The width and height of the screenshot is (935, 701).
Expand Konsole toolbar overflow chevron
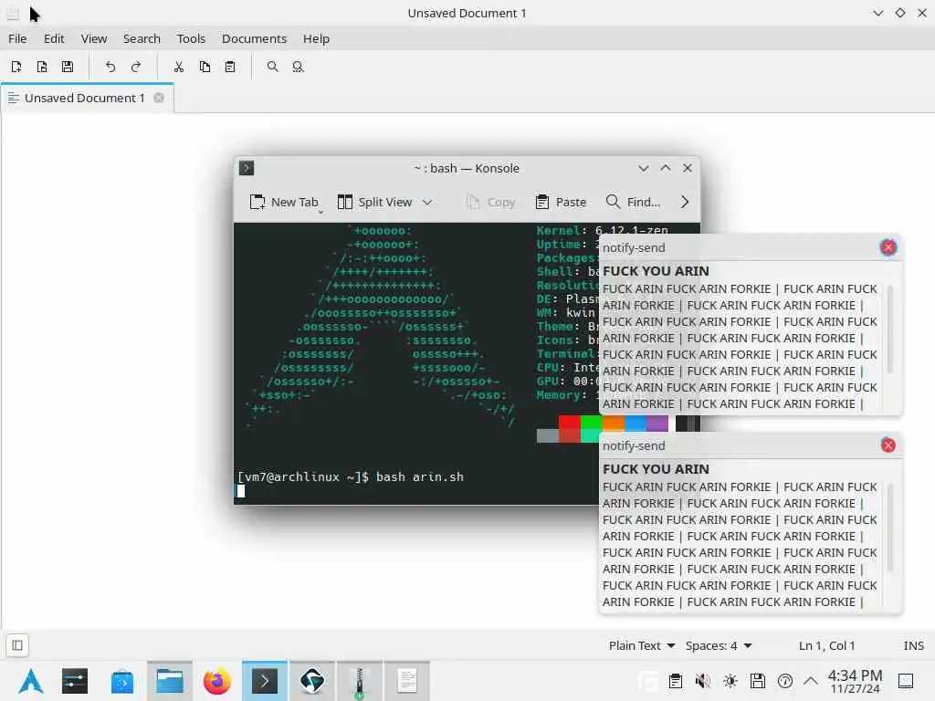(x=685, y=202)
